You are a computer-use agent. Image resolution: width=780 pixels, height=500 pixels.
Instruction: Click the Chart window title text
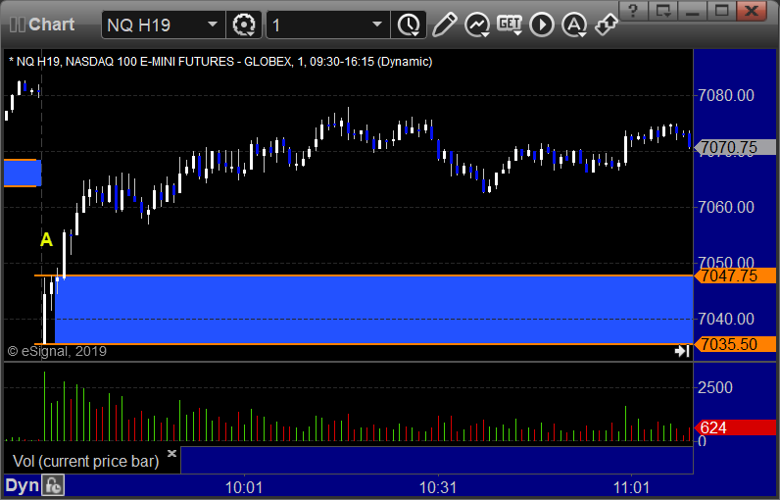coord(51,25)
